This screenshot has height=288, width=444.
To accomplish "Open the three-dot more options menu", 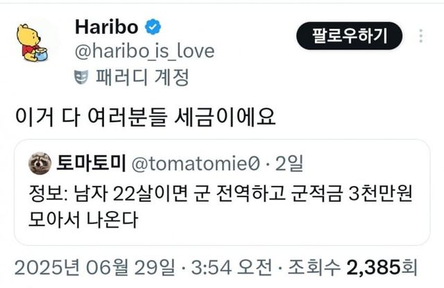I will click(421, 35).
